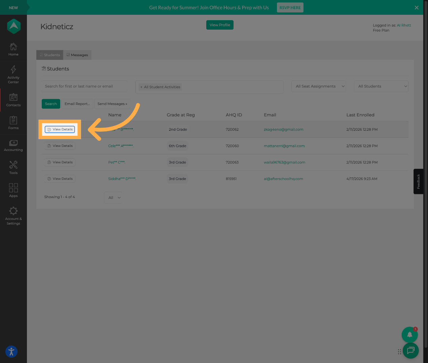View Details for Pet** C*** student
The height and width of the screenshot is (363, 428).
(x=60, y=162)
